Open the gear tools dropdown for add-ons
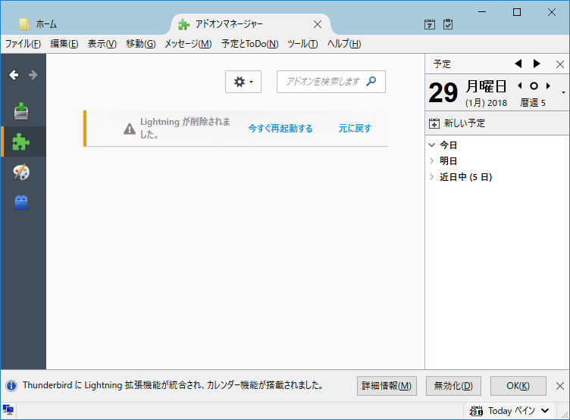 pyautogui.click(x=243, y=82)
